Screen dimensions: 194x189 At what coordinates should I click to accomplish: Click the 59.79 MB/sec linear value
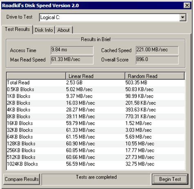81,123
